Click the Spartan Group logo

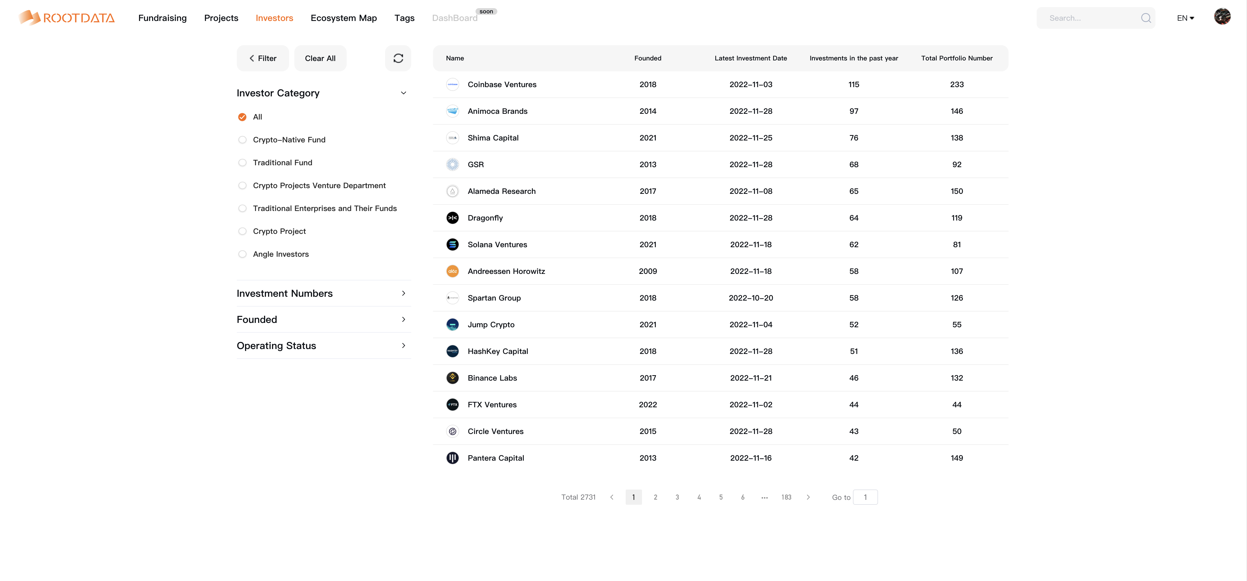pos(452,298)
